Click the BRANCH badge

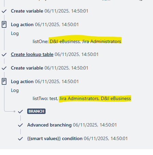coord(36,111)
